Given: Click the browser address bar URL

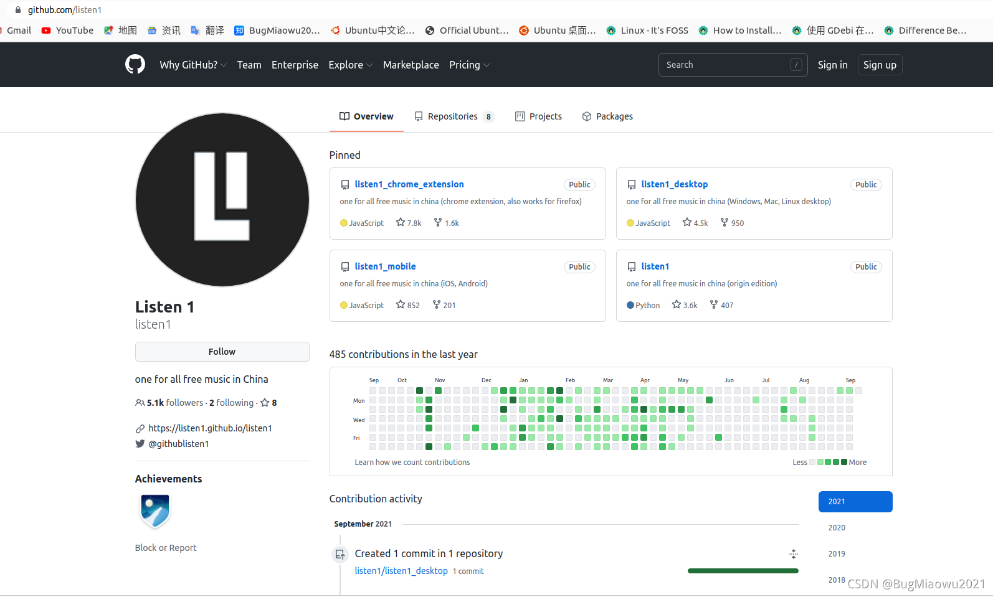Looking at the screenshot, I should tap(65, 10).
